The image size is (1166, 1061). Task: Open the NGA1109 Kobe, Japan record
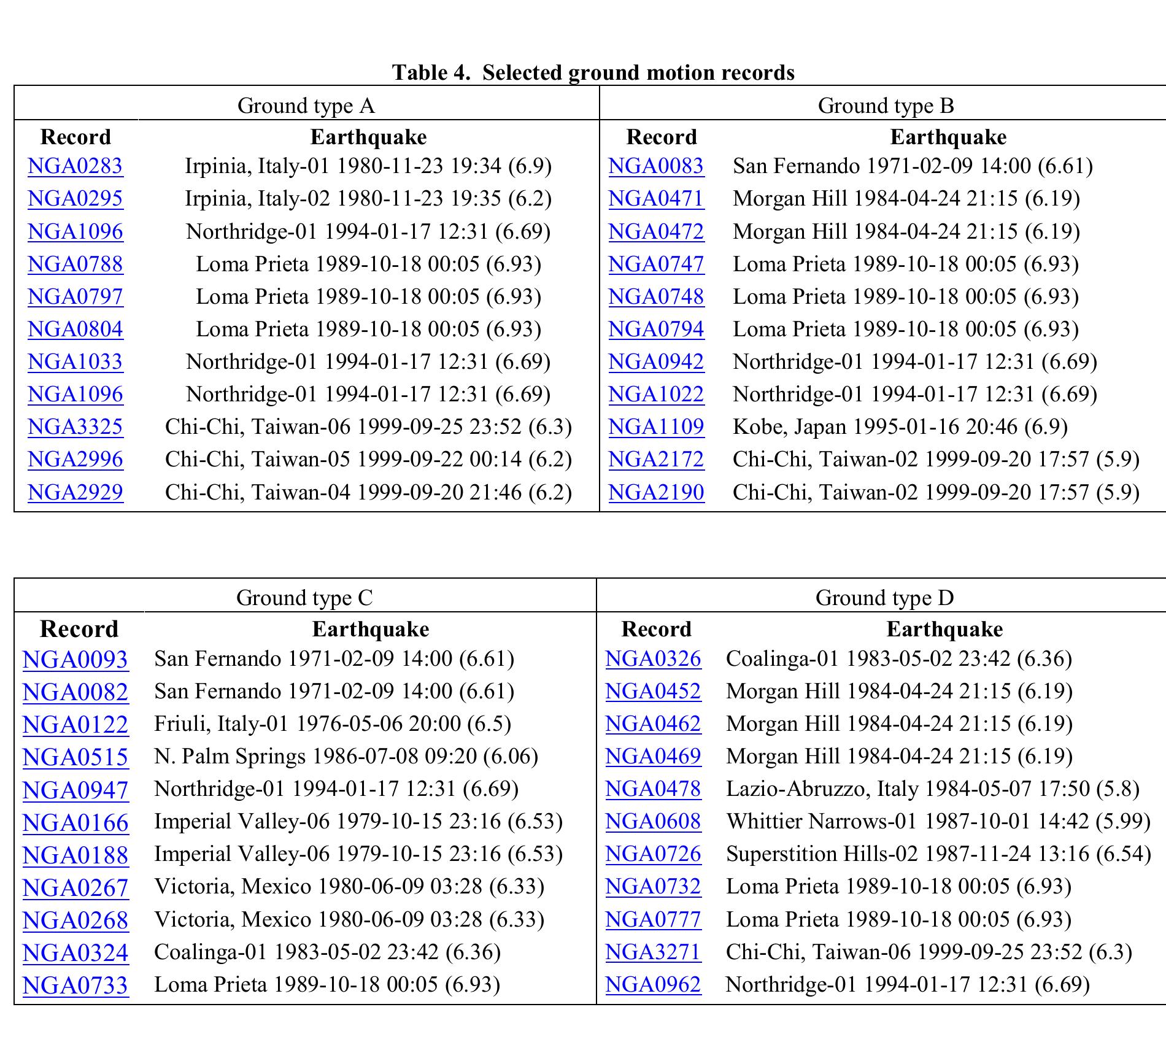coord(656,426)
